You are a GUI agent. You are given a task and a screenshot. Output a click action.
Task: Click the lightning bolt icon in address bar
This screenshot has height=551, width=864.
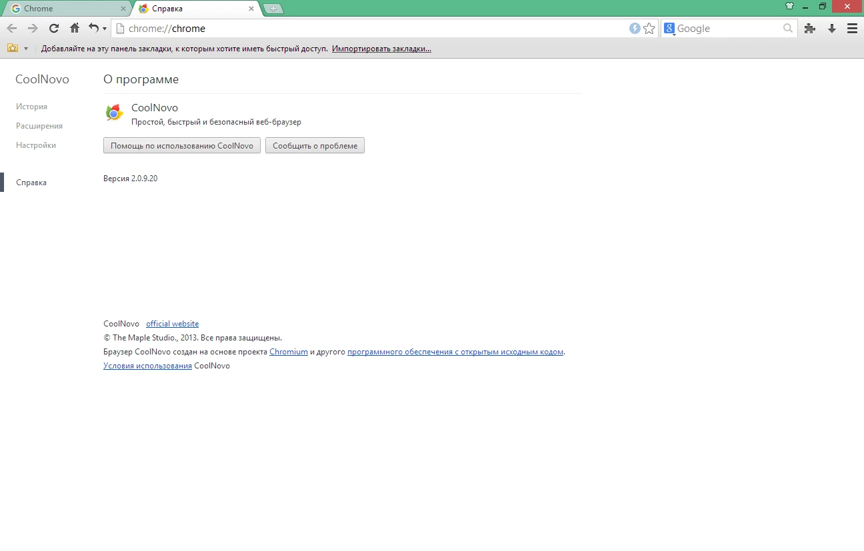tap(635, 29)
